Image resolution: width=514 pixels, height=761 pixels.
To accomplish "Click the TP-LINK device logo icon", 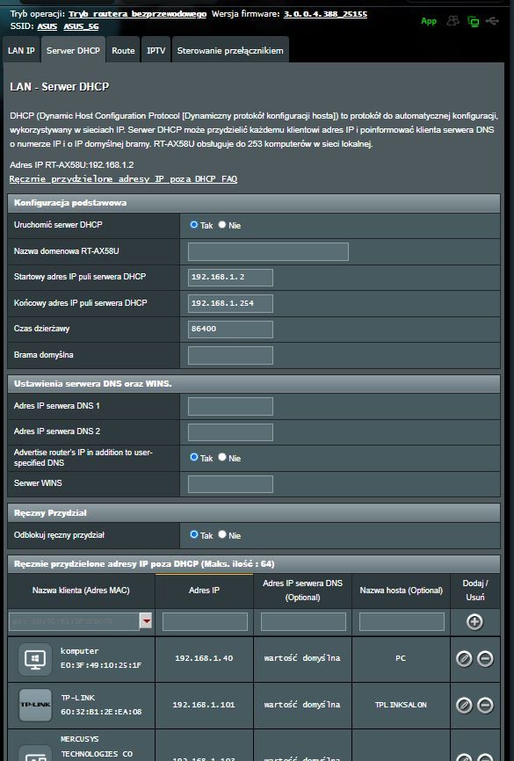I will tap(35, 705).
